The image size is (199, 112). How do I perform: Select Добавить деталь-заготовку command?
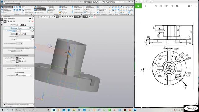coord(77,7)
